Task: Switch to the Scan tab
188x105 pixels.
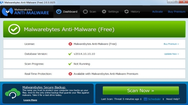Action: tap(89, 12)
